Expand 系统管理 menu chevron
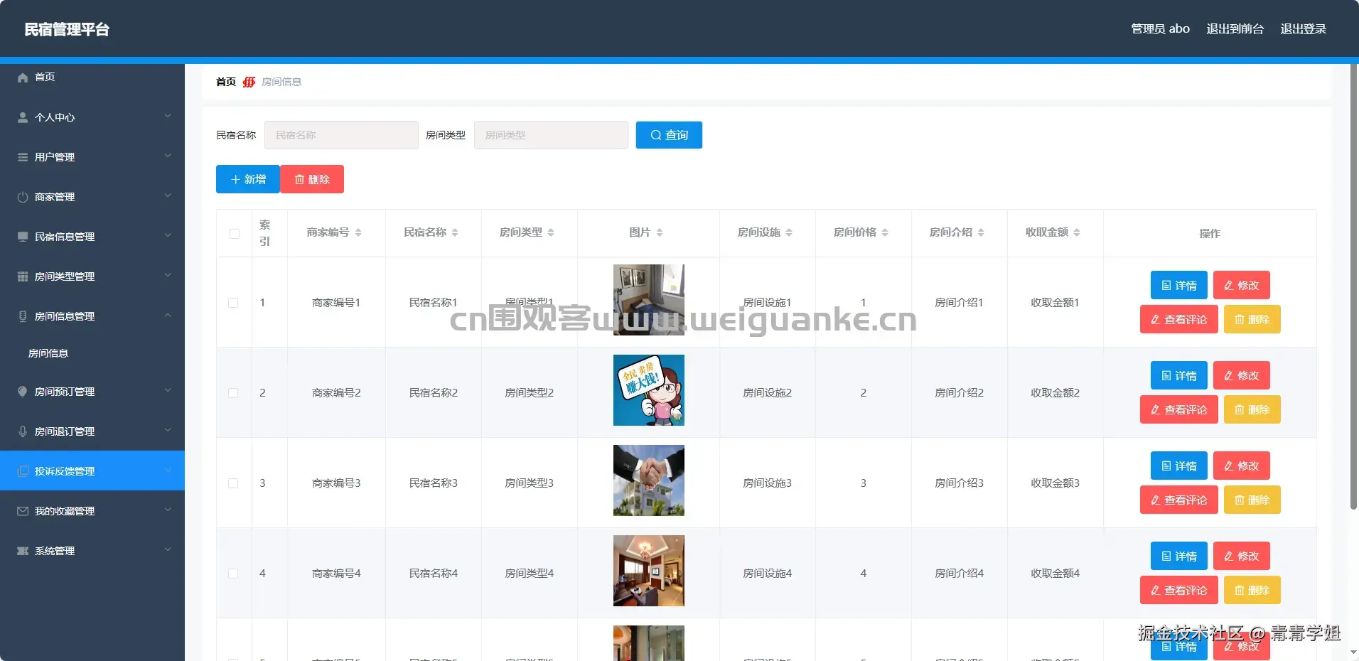This screenshot has width=1359, height=661. (x=168, y=549)
